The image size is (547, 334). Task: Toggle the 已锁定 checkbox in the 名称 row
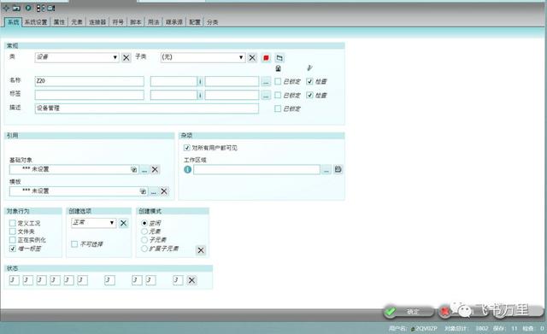pos(278,81)
